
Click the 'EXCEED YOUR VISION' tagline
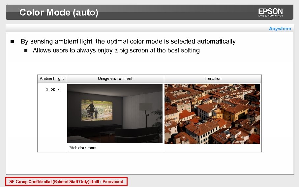pos(270,16)
